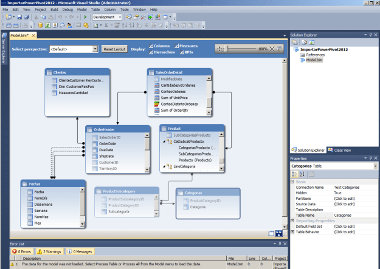This screenshot has width=380, height=269.
Task: Click the 2 Warnings filter button
Action: click(x=49, y=251)
